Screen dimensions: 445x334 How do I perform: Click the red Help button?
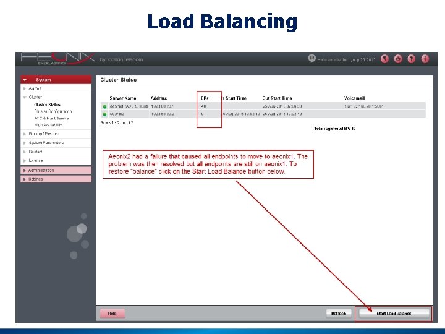pyautogui.click(x=112, y=313)
